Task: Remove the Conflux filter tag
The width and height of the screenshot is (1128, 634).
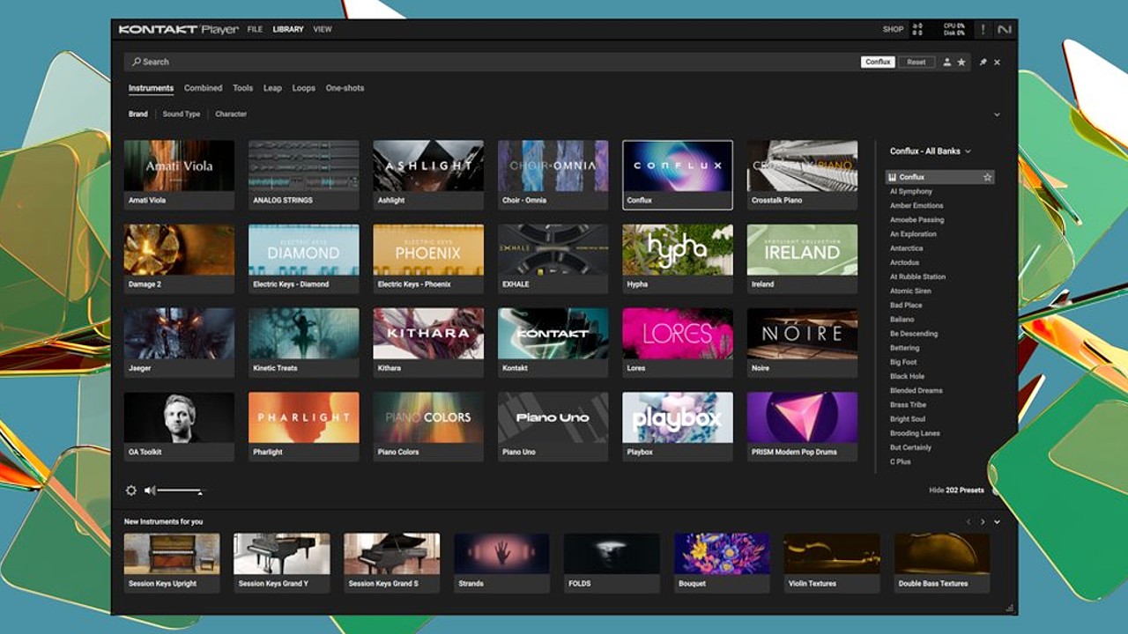Action: pyautogui.click(x=878, y=63)
